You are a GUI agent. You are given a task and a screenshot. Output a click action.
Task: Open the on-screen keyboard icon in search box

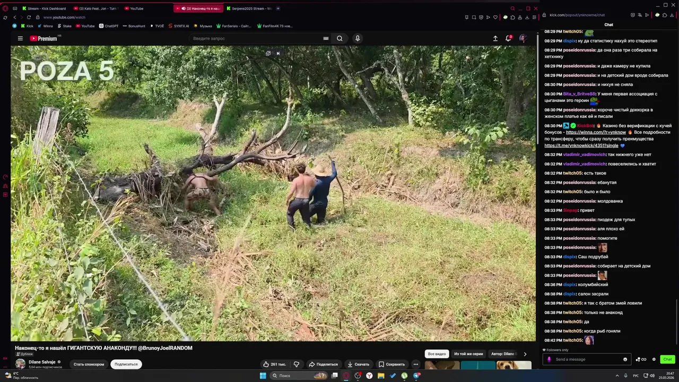pos(326,38)
